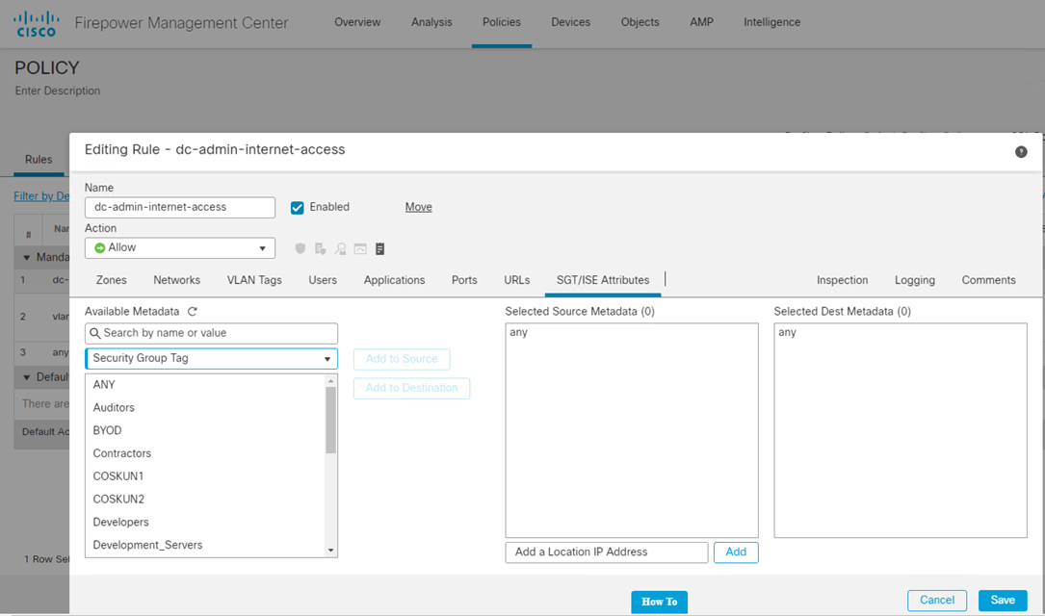Click the shield intrusion policy icon
This screenshot has width=1045, height=616.
click(x=300, y=248)
